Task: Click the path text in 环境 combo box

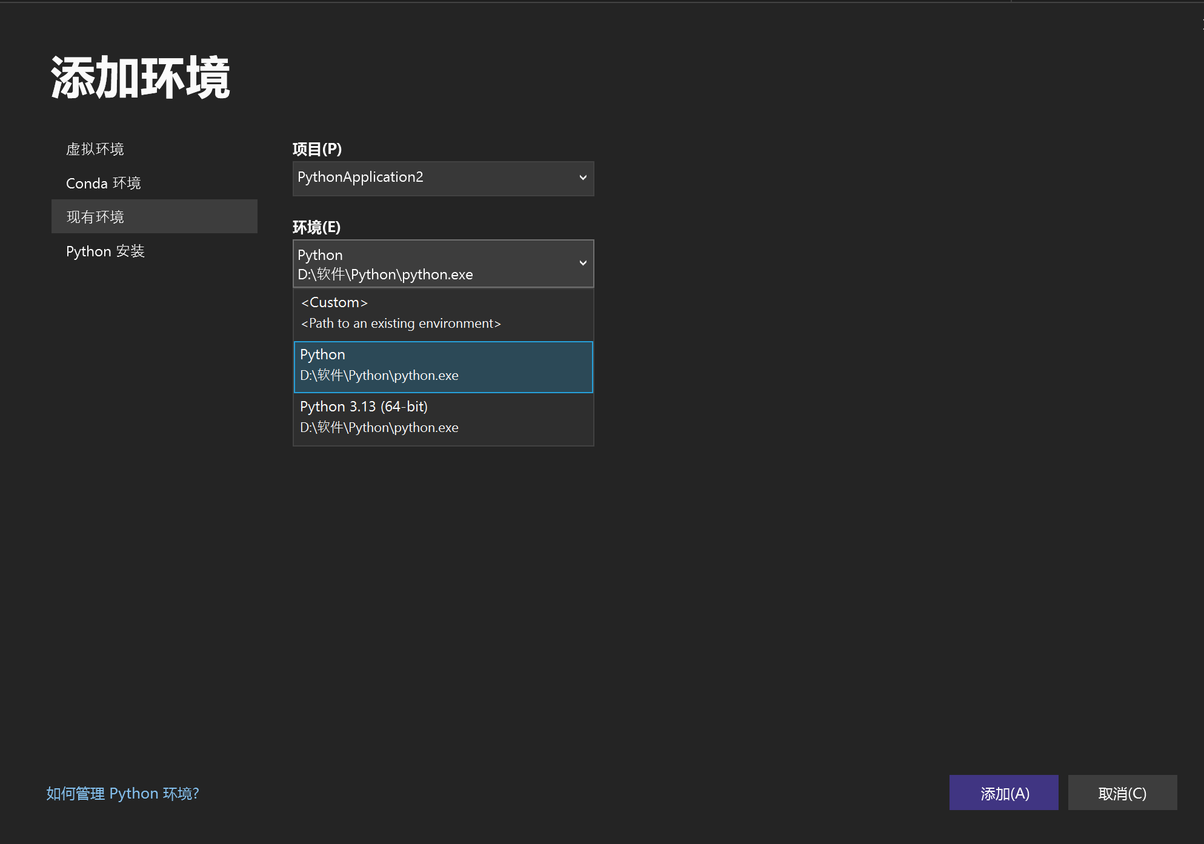Action: pyautogui.click(x=385, y=274)
